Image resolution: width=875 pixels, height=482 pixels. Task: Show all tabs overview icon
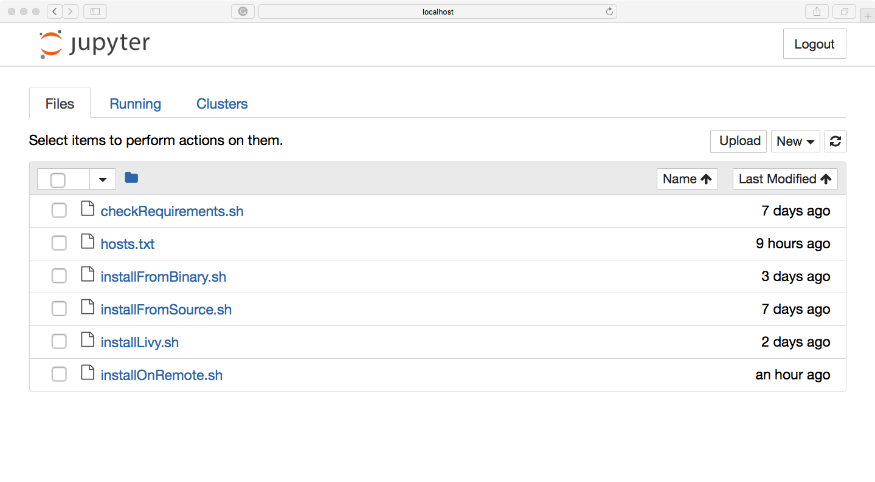(845, 12)
